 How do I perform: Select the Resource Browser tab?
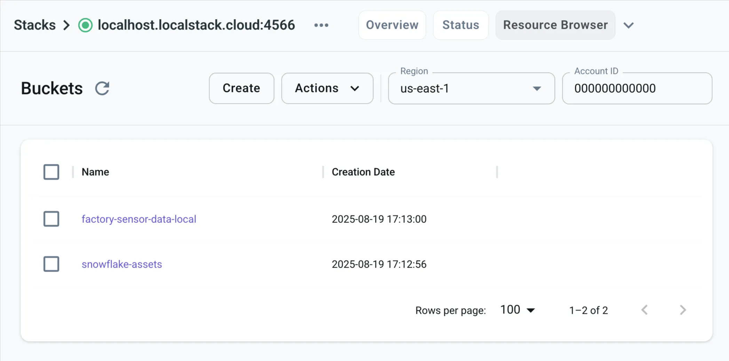(555, 25)
